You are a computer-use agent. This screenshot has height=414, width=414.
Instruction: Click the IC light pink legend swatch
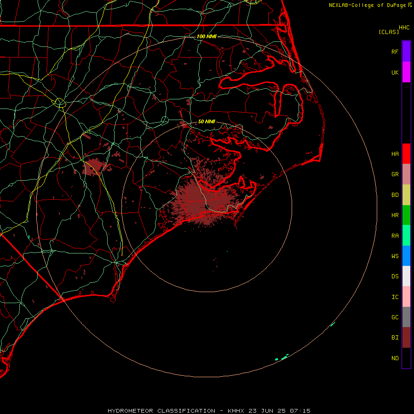pos(406,297)
